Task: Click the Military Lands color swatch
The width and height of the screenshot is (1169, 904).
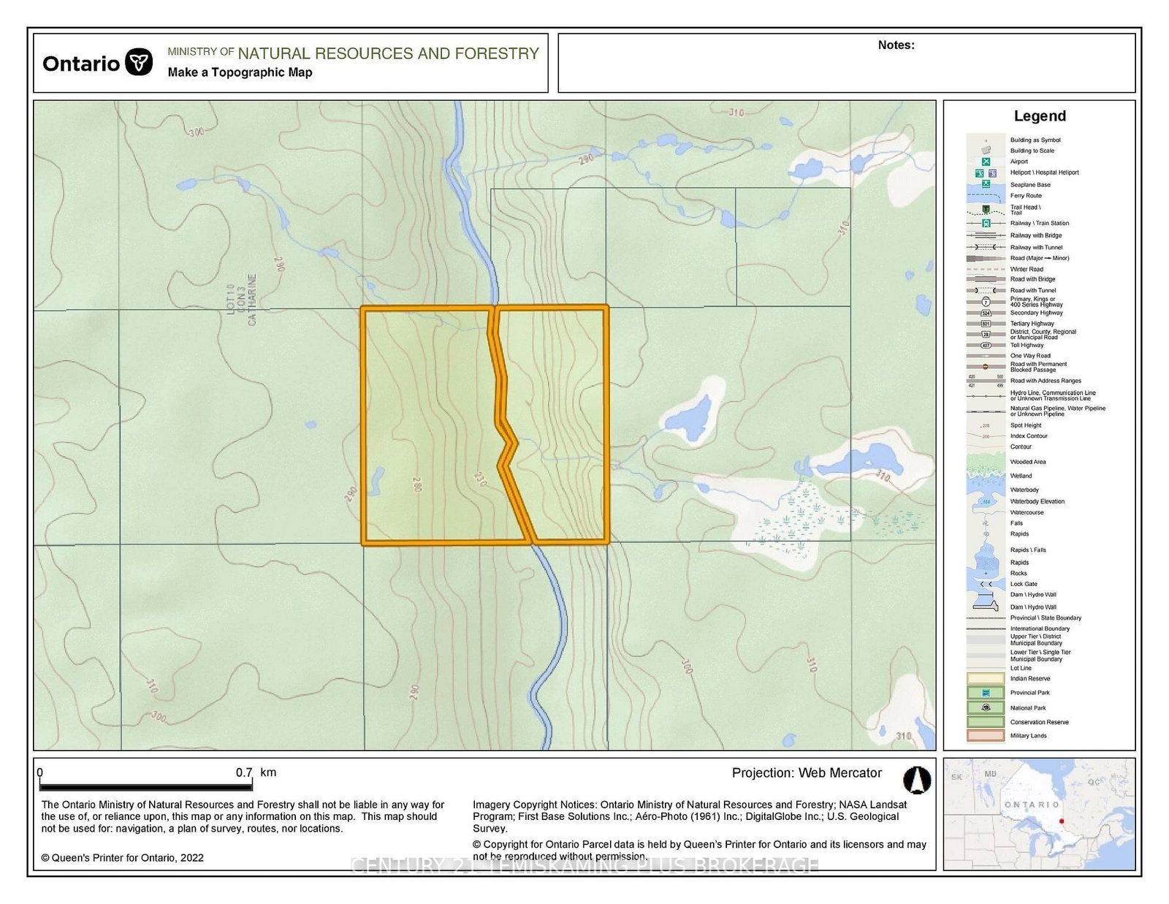Action: (x=986, y=736)
